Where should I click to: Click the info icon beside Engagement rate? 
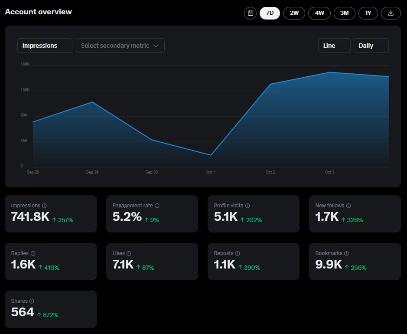point(157,206)
